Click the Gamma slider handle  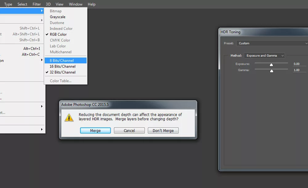[x=272, y=71]
